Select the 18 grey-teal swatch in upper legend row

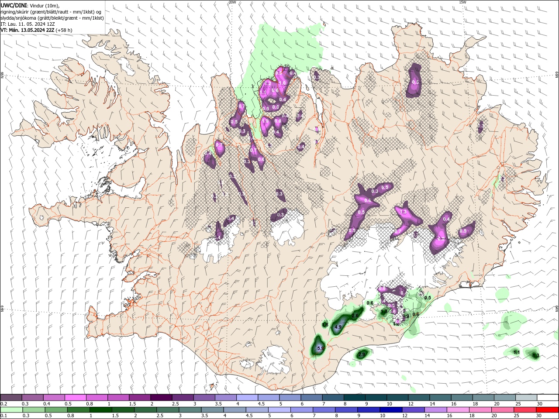tap(483, 398)
